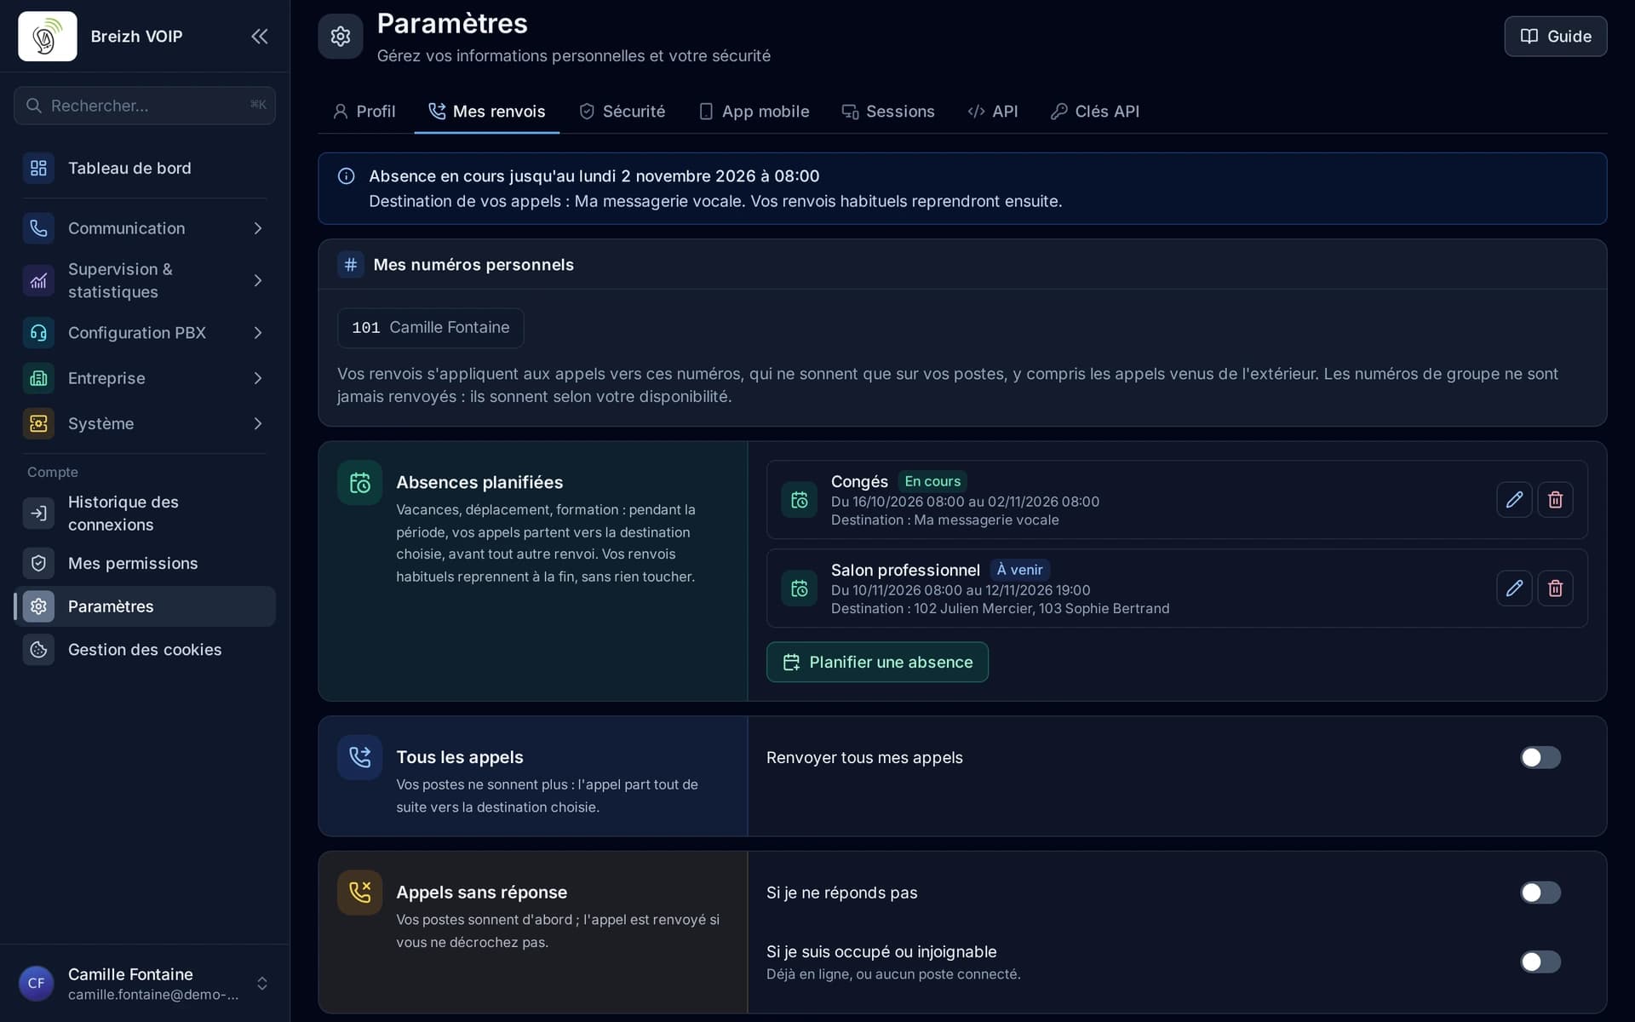Delete the Congés absence with trash icon
This screenshot has width=1635, height=1022.
pos(1555,500)
